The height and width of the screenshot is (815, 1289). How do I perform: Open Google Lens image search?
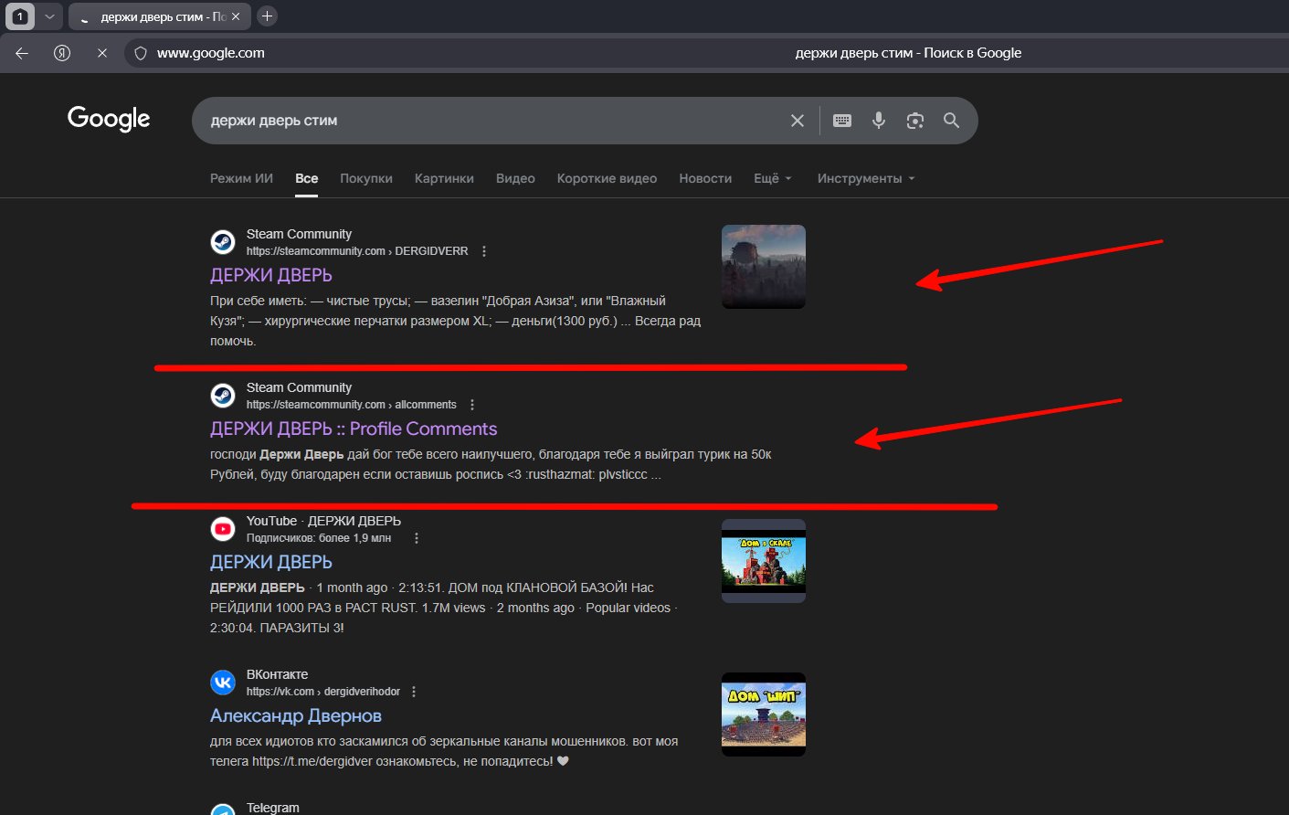(915, 121)
